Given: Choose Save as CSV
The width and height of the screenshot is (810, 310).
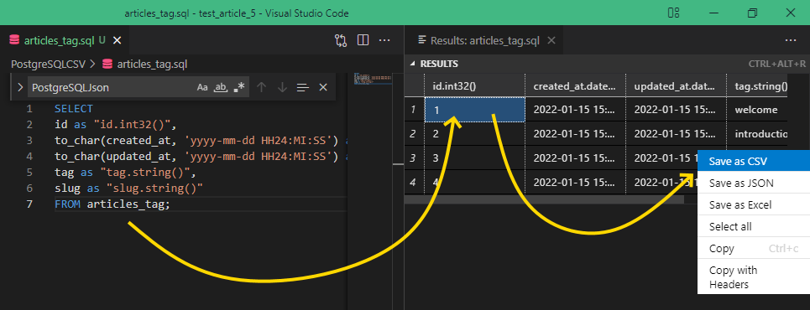Looking at the screenshot, I should (x=754, y=162).
